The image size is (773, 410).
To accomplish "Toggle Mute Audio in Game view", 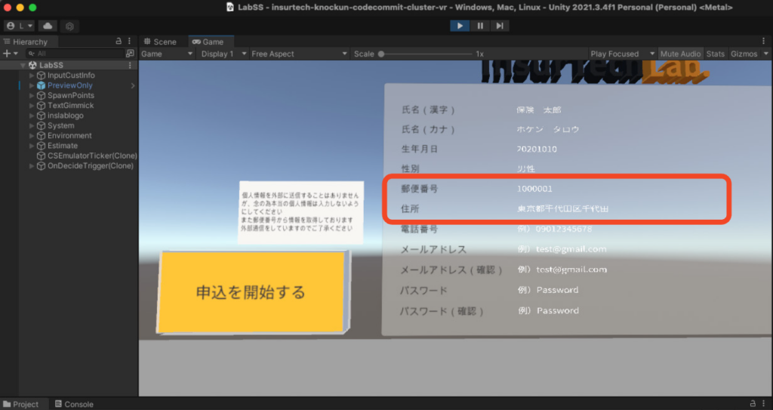I will click(679, 54).
